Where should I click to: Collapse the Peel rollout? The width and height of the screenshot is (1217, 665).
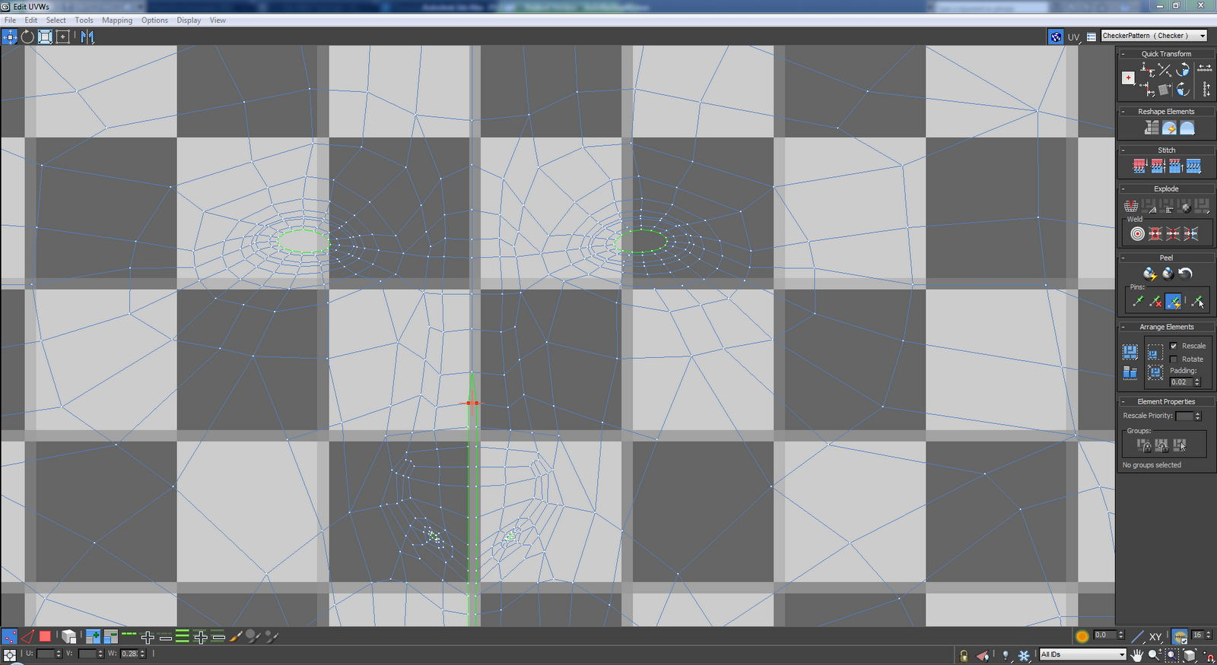point(1123,258)
